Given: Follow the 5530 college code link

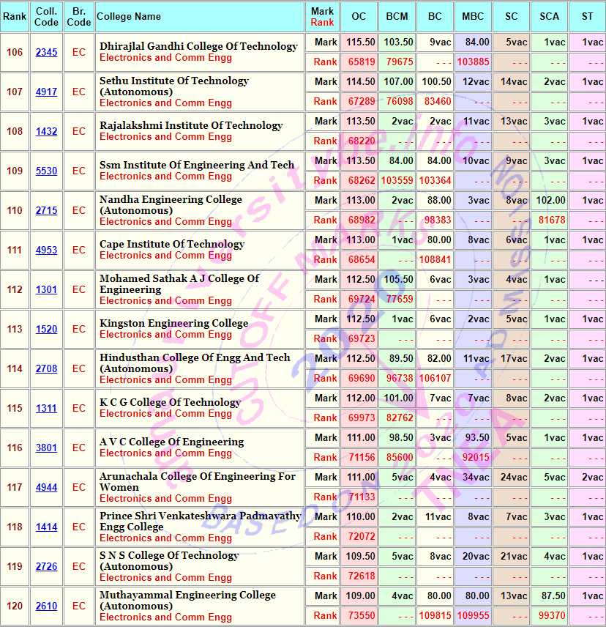Looking at the screenshot, I should pos(46,171).
